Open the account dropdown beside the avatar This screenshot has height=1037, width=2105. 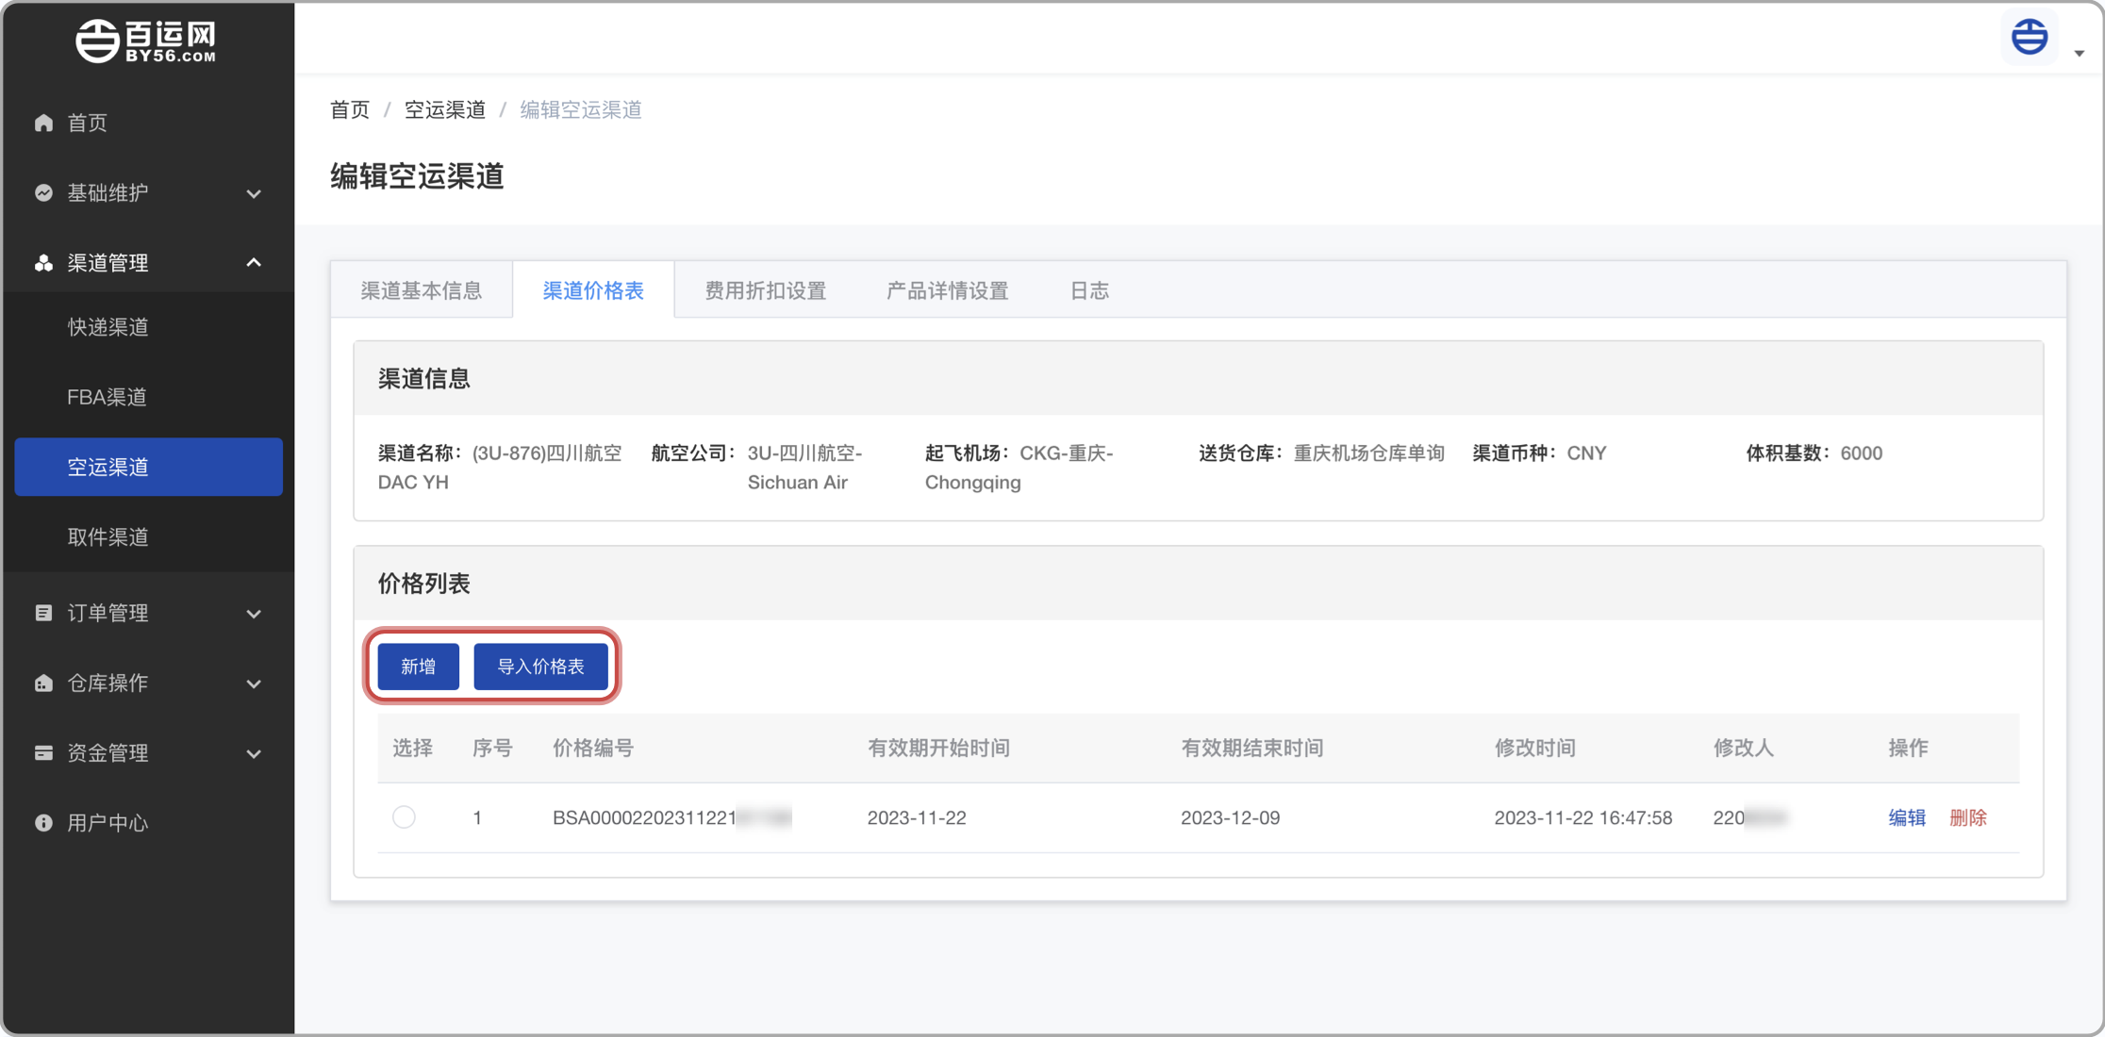[x=2079, y=53]
